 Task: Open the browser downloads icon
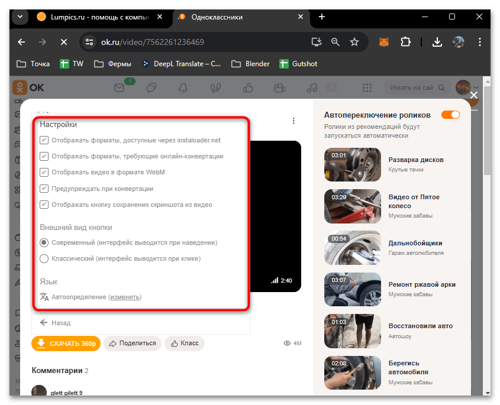tap(437, 42)
